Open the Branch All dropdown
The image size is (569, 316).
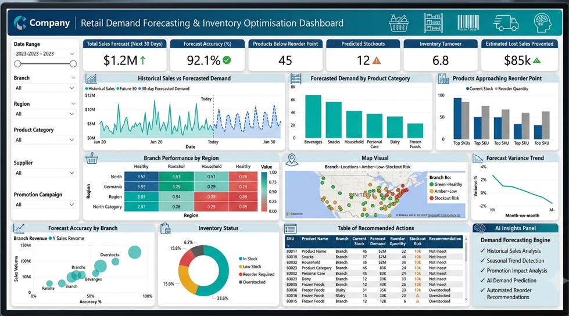[x=45, y=88]
